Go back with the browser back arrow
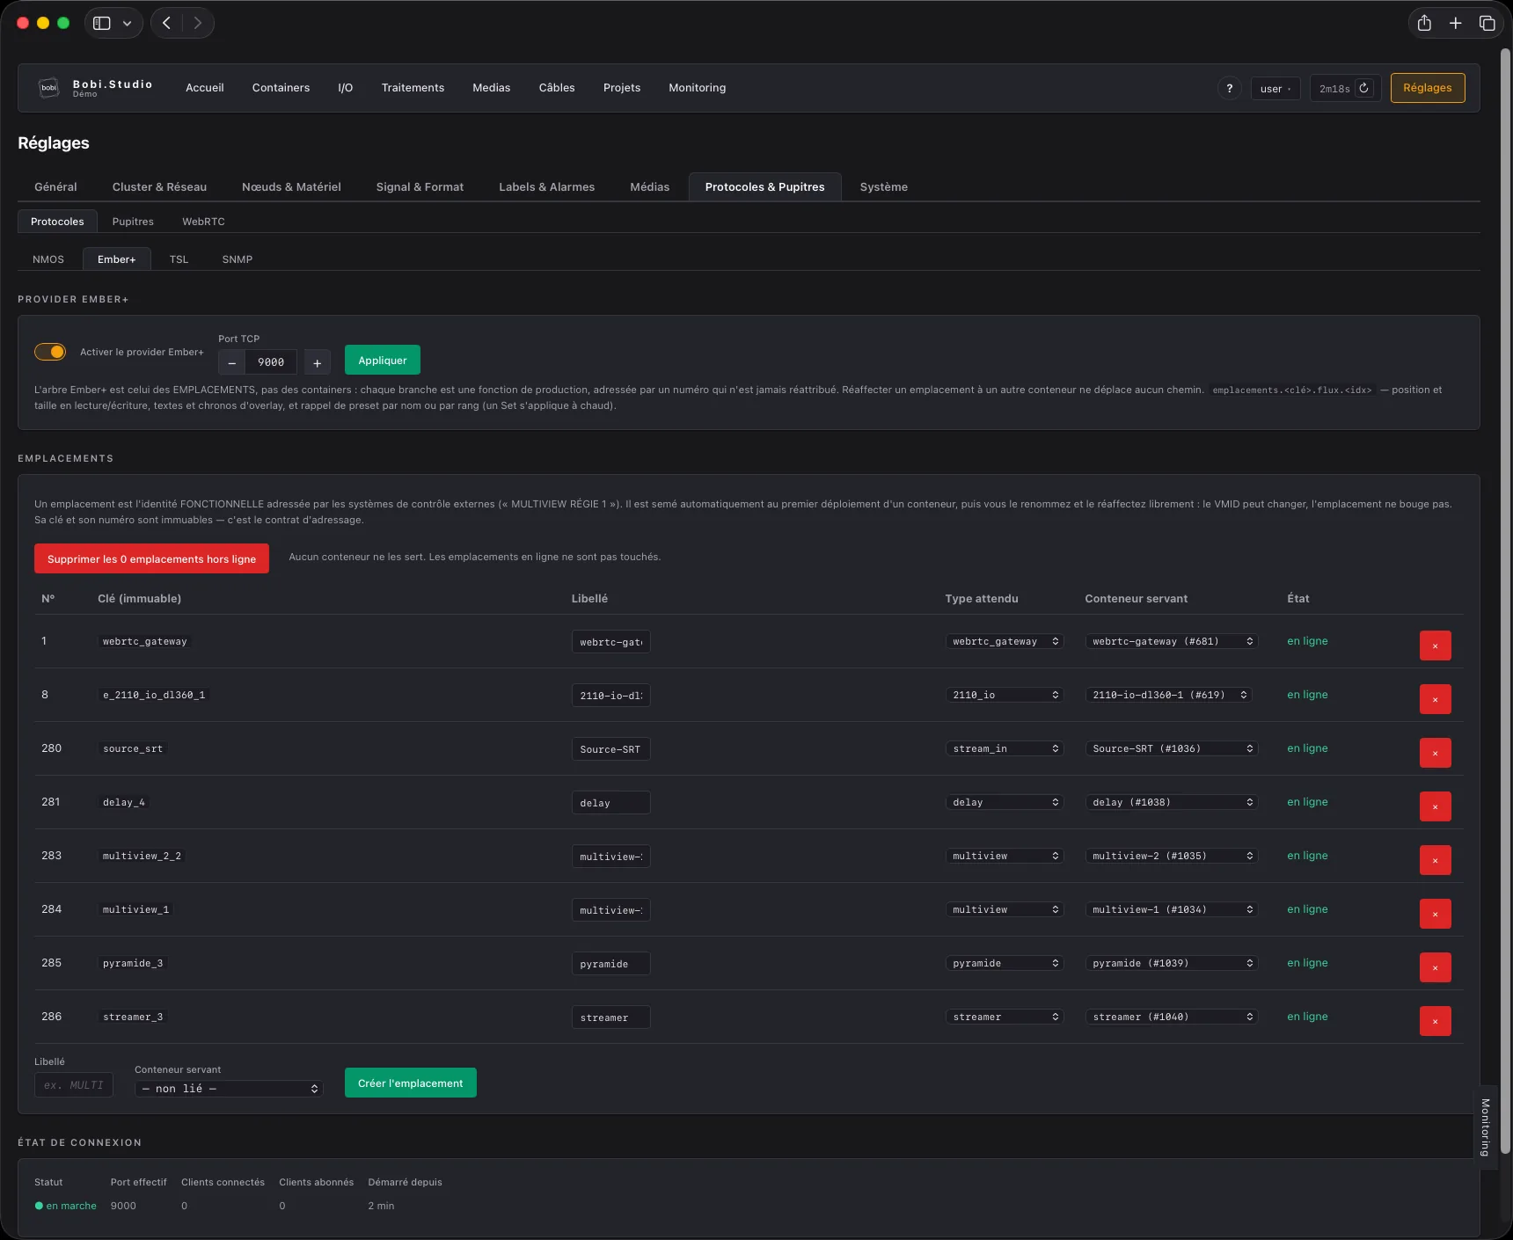1513x1240 pixels. 166,23
